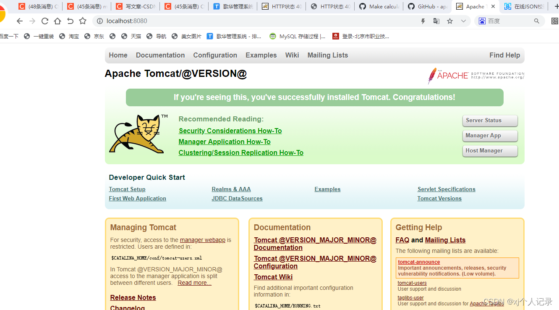Click the site info icon before localhost
This screenshot has width=559, height=310.
(x=99, y=21)
